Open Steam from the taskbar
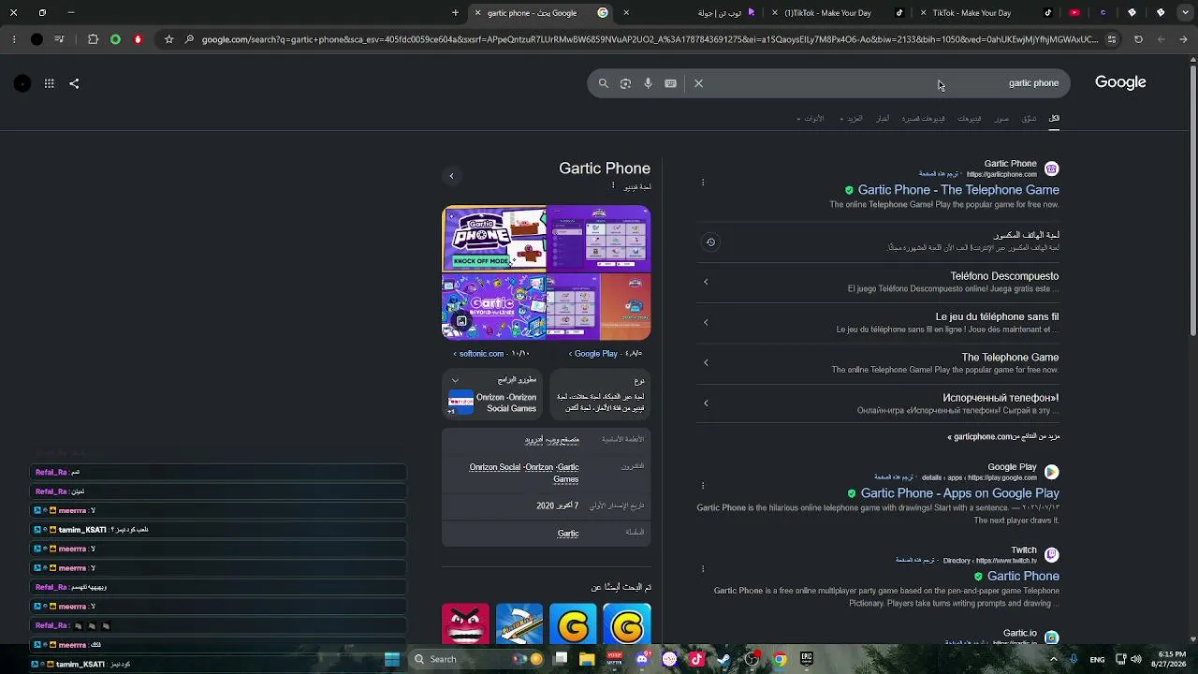Screen dimensions: 1198x674 pos(723,659)
